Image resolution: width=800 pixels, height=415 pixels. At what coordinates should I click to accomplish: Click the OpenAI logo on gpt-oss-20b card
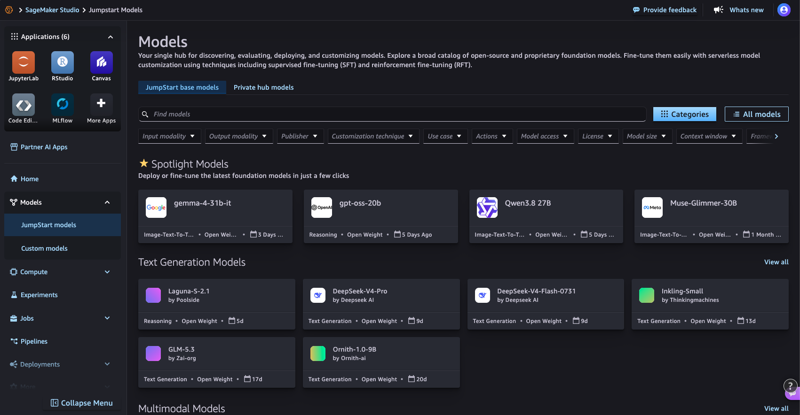[x=322, y=207]
